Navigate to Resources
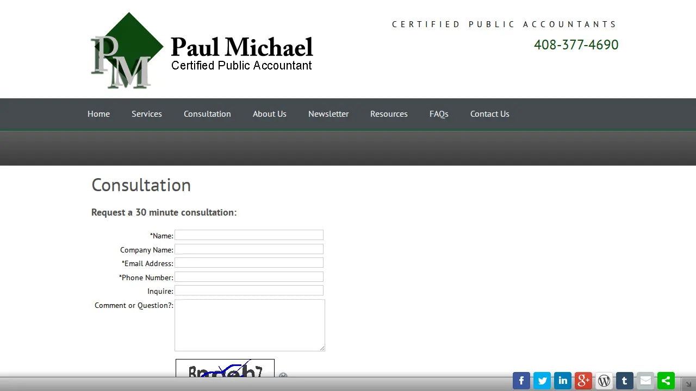Viewport: 696px width, 391px height. point(389,114)
